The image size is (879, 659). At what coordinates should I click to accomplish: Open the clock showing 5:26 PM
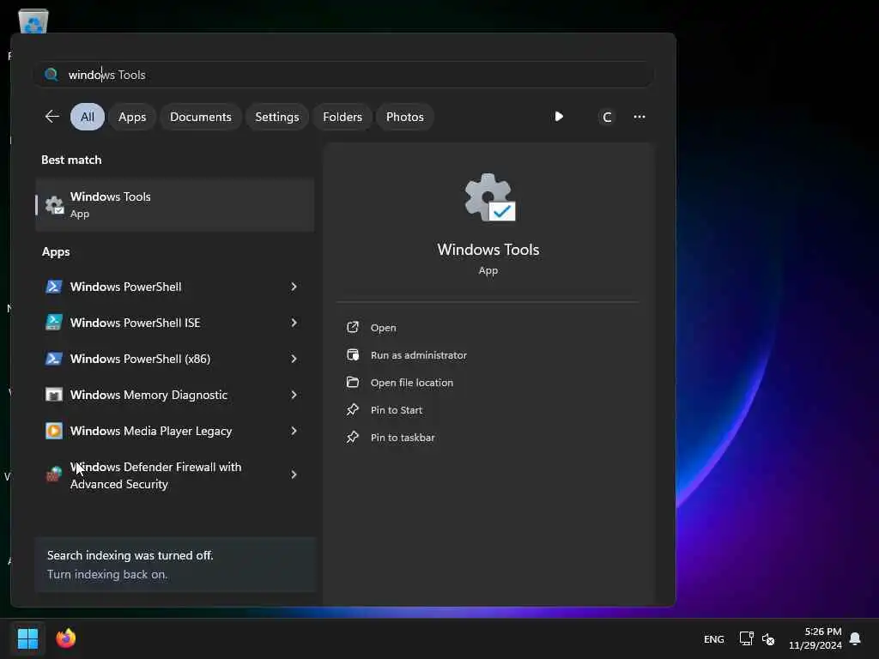[x=815, y=638]
